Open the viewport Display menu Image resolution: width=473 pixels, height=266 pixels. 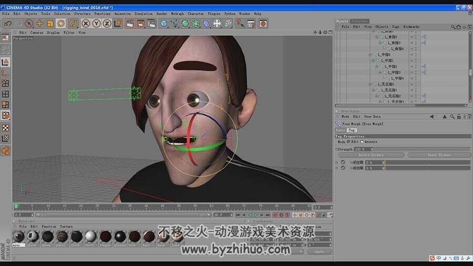(x=54, y=32)
